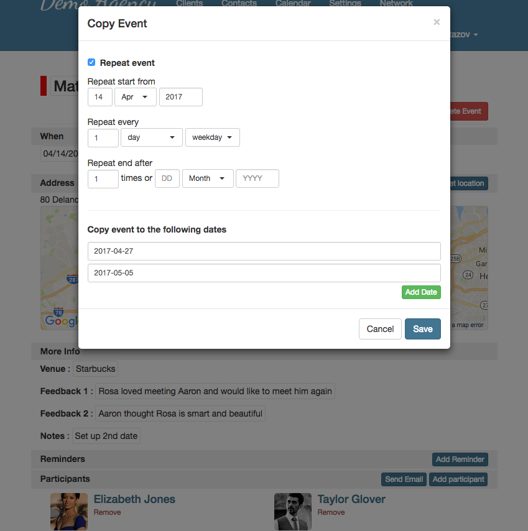Image resolution: width=528 pixels, height=531 pixels.
Task: Expand the day interval unit dropdown
Action: click(x=152, y=137)
